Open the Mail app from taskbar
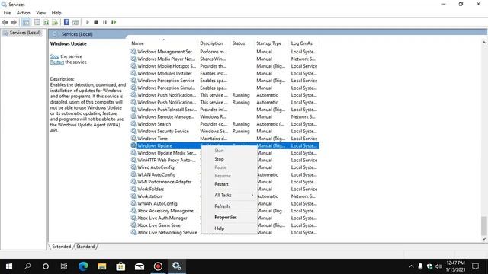The width and height of the screenshot is (488, 274). 139,266
